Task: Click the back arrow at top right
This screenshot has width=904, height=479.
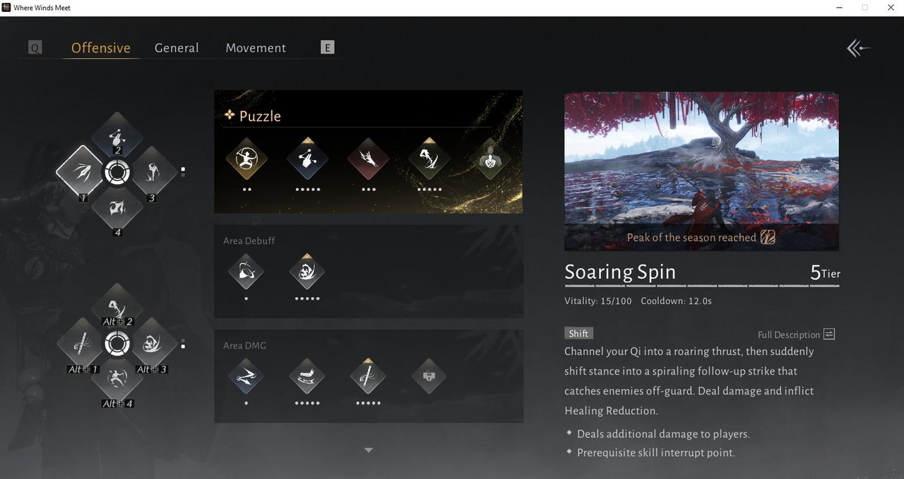Action: coord(859,48)
